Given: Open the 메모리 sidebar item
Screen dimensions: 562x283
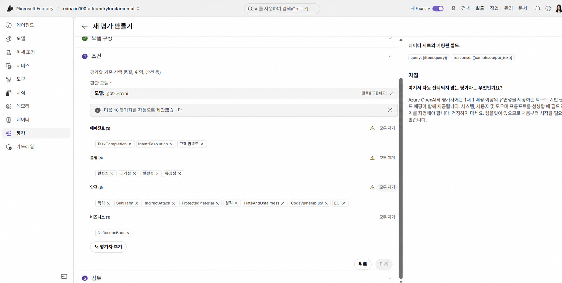Looking at the screenshot, I should 36,106.
